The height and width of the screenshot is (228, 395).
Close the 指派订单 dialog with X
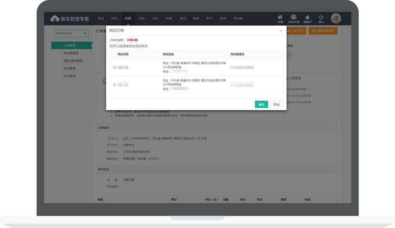pos(281,31)
